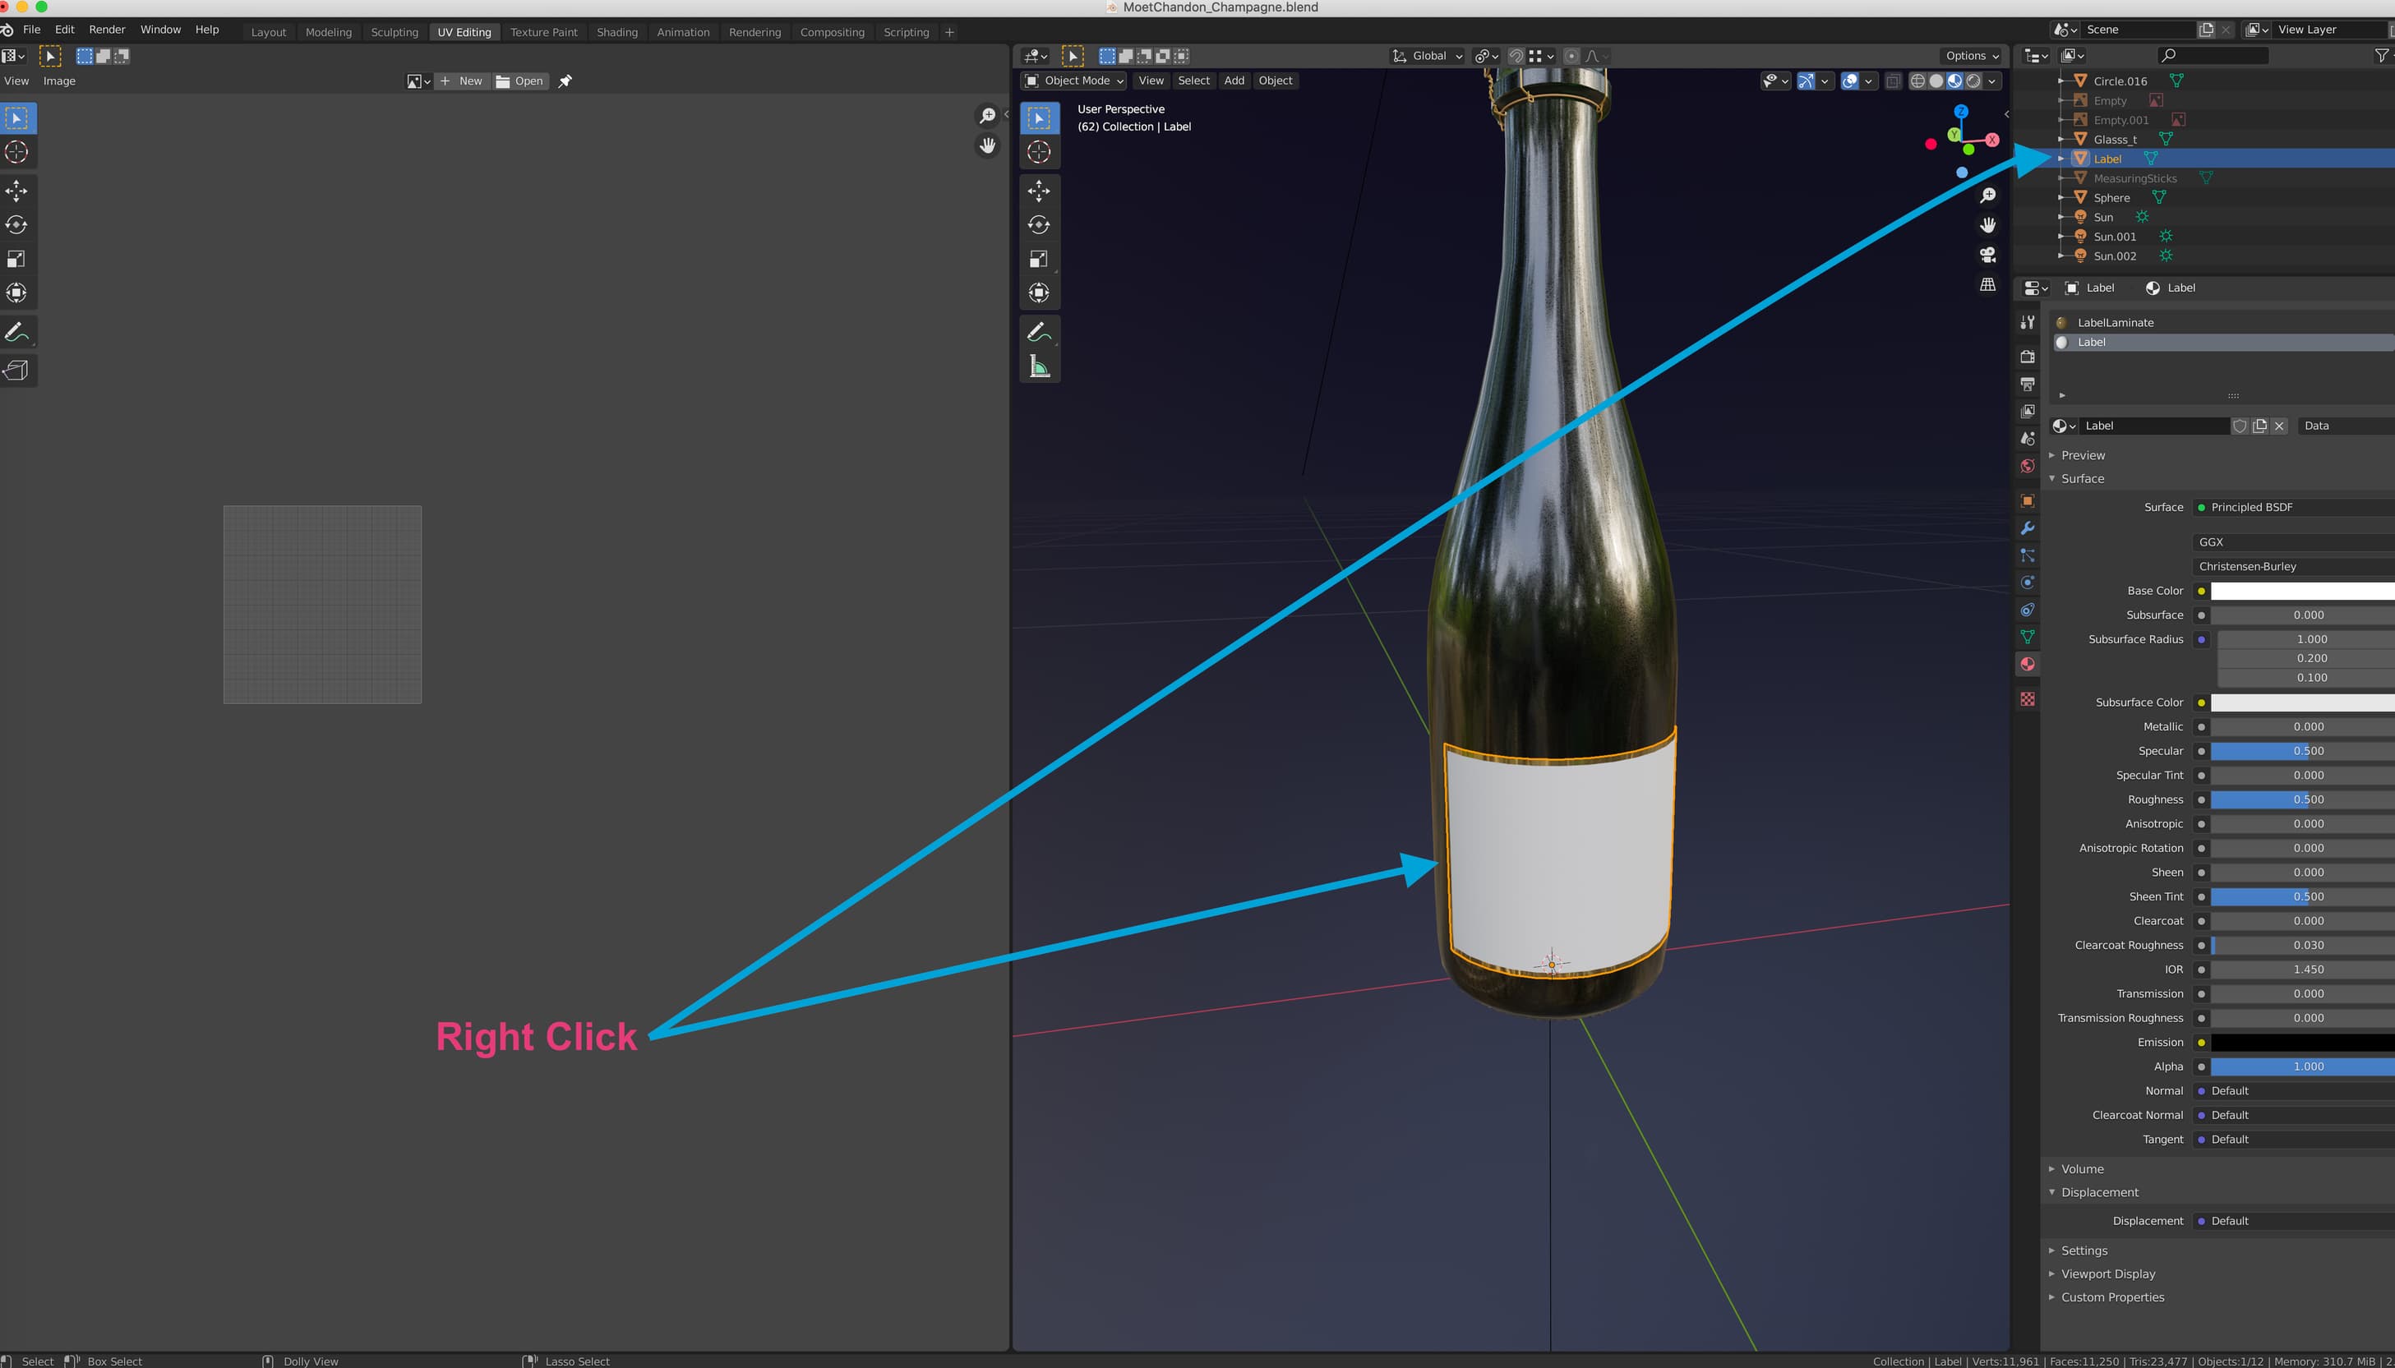
Task: Switch perspective/orthographic grid icon in viewport
Action: (1987, 284)
